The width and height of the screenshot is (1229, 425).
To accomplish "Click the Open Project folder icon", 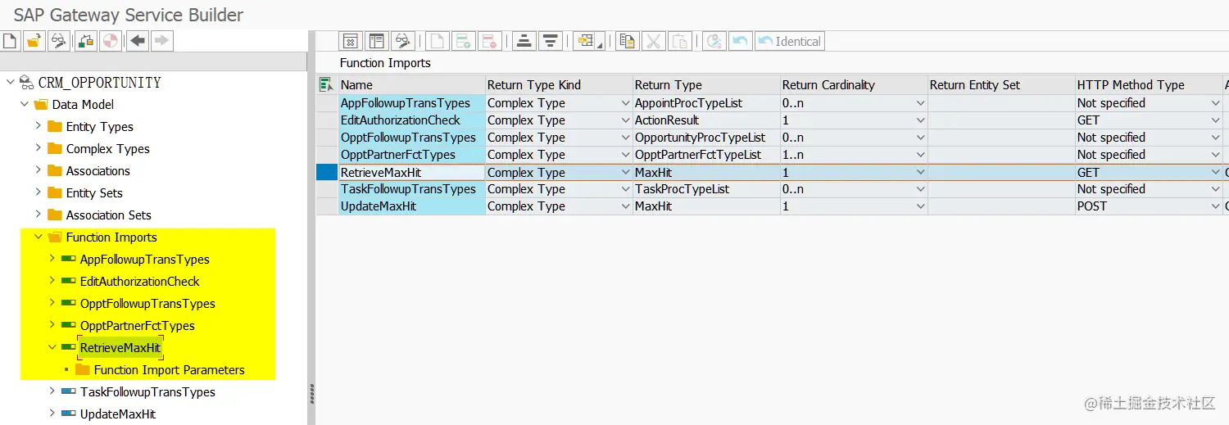I will (x=34, y=41).
